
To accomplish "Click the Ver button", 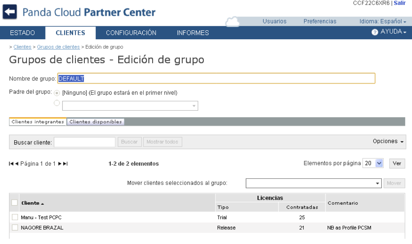I will [x=397, y=163].
